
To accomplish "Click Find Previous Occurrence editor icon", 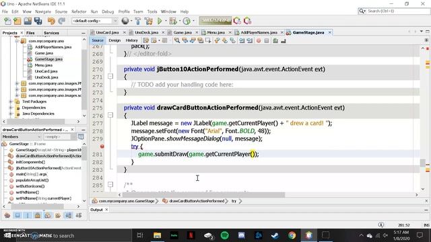I will pyautogui.click(x=185, y=40).
